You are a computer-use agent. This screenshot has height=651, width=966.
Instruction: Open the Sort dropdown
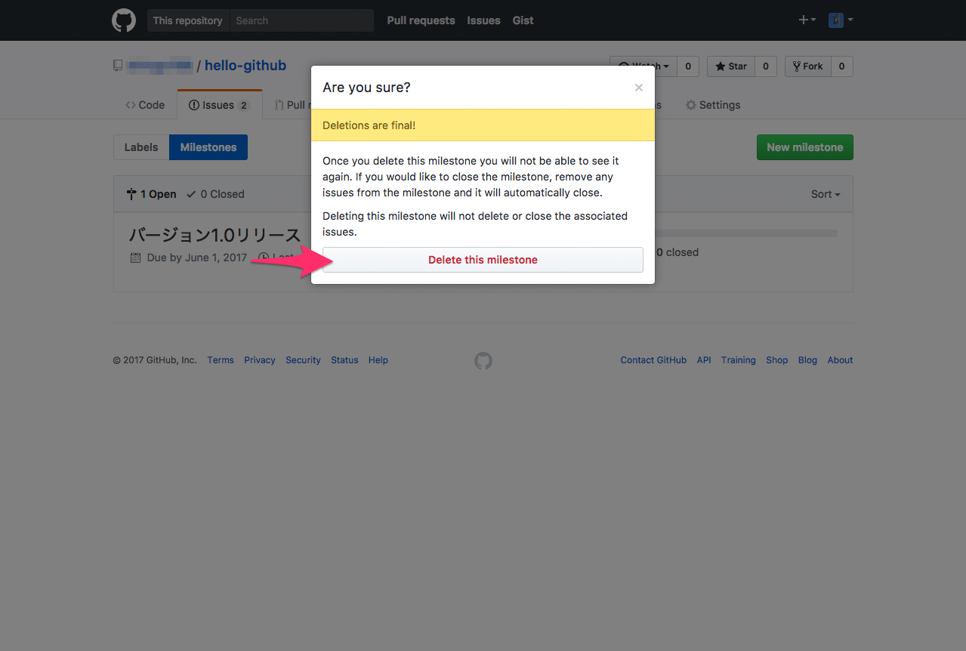tap(825, 194)
